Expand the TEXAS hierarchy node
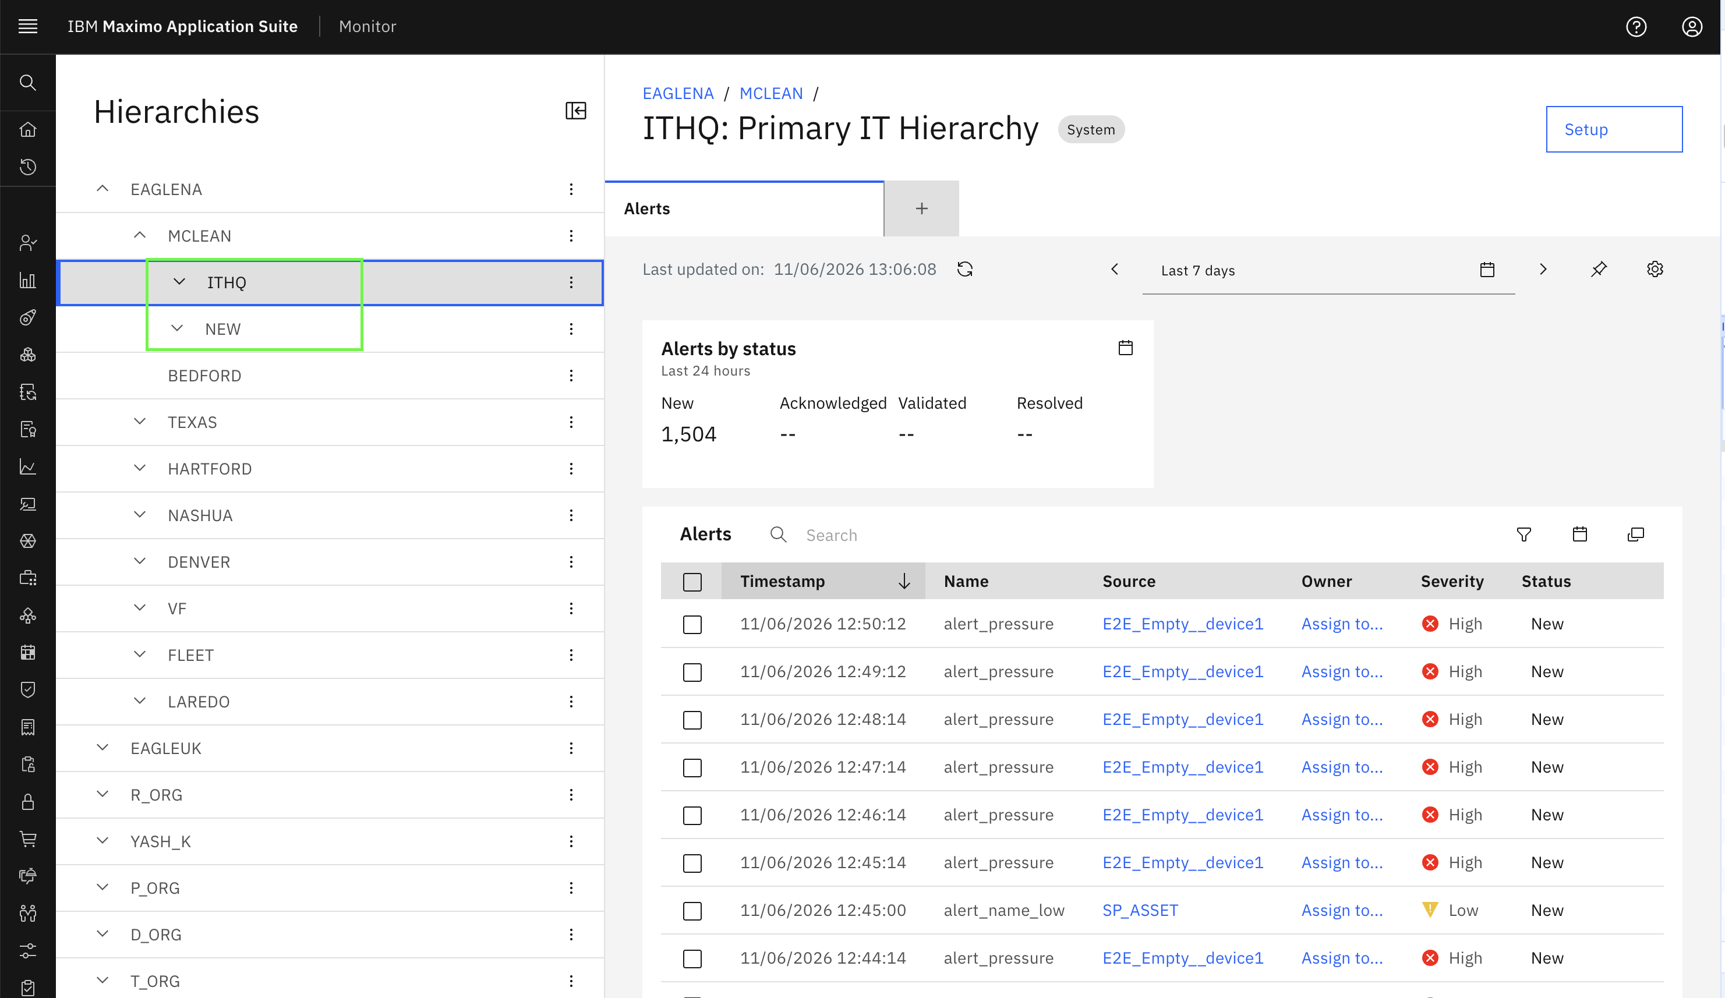The image size is (1725, 998). 140,422
